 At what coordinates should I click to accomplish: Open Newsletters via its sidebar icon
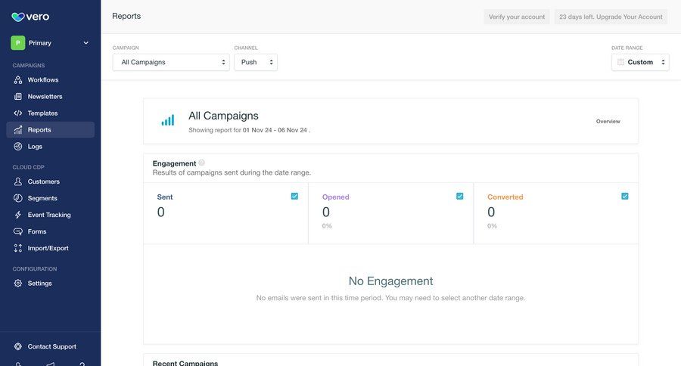pos(18,96)
